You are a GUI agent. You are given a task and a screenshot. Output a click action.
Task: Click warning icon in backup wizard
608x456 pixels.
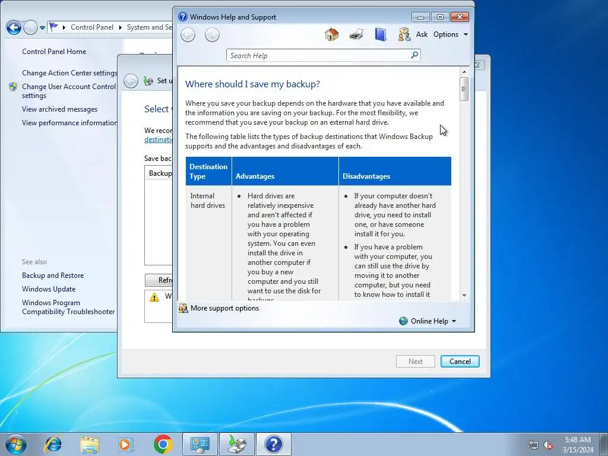click(x=154, y=297)
